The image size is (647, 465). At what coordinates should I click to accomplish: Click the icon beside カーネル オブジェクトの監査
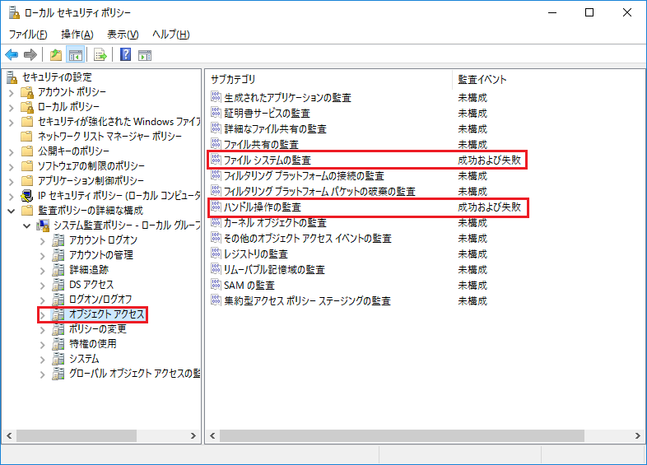click(216, 222)
